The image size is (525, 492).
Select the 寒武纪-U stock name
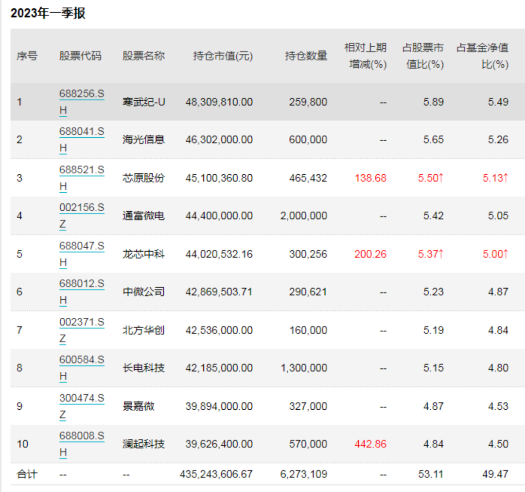(143, 102)
